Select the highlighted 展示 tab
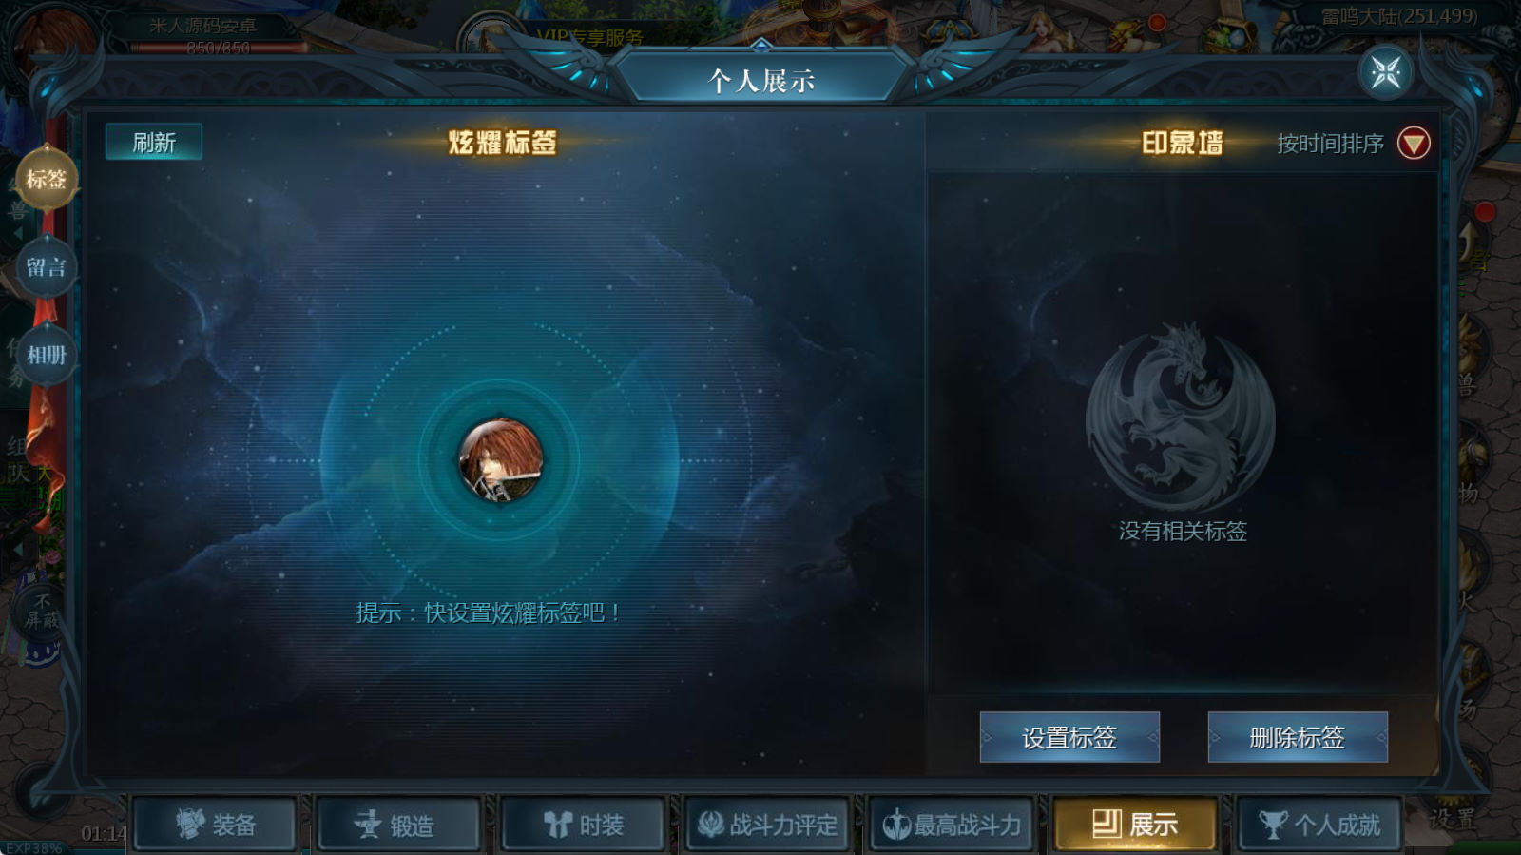Image resolution: width=1521 pixels, height=855 pixels. (x=1135, y=824)
